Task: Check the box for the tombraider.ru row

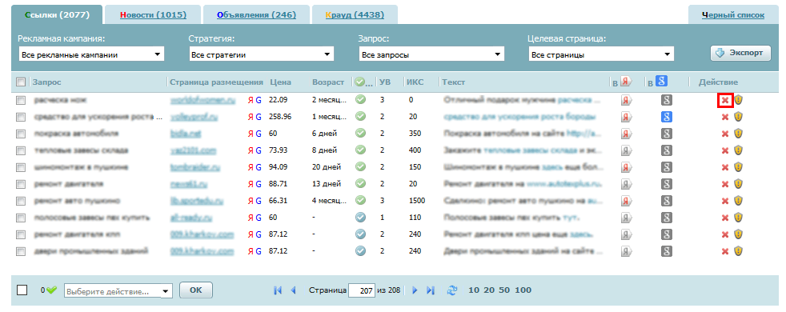Action: click(21, 167)
